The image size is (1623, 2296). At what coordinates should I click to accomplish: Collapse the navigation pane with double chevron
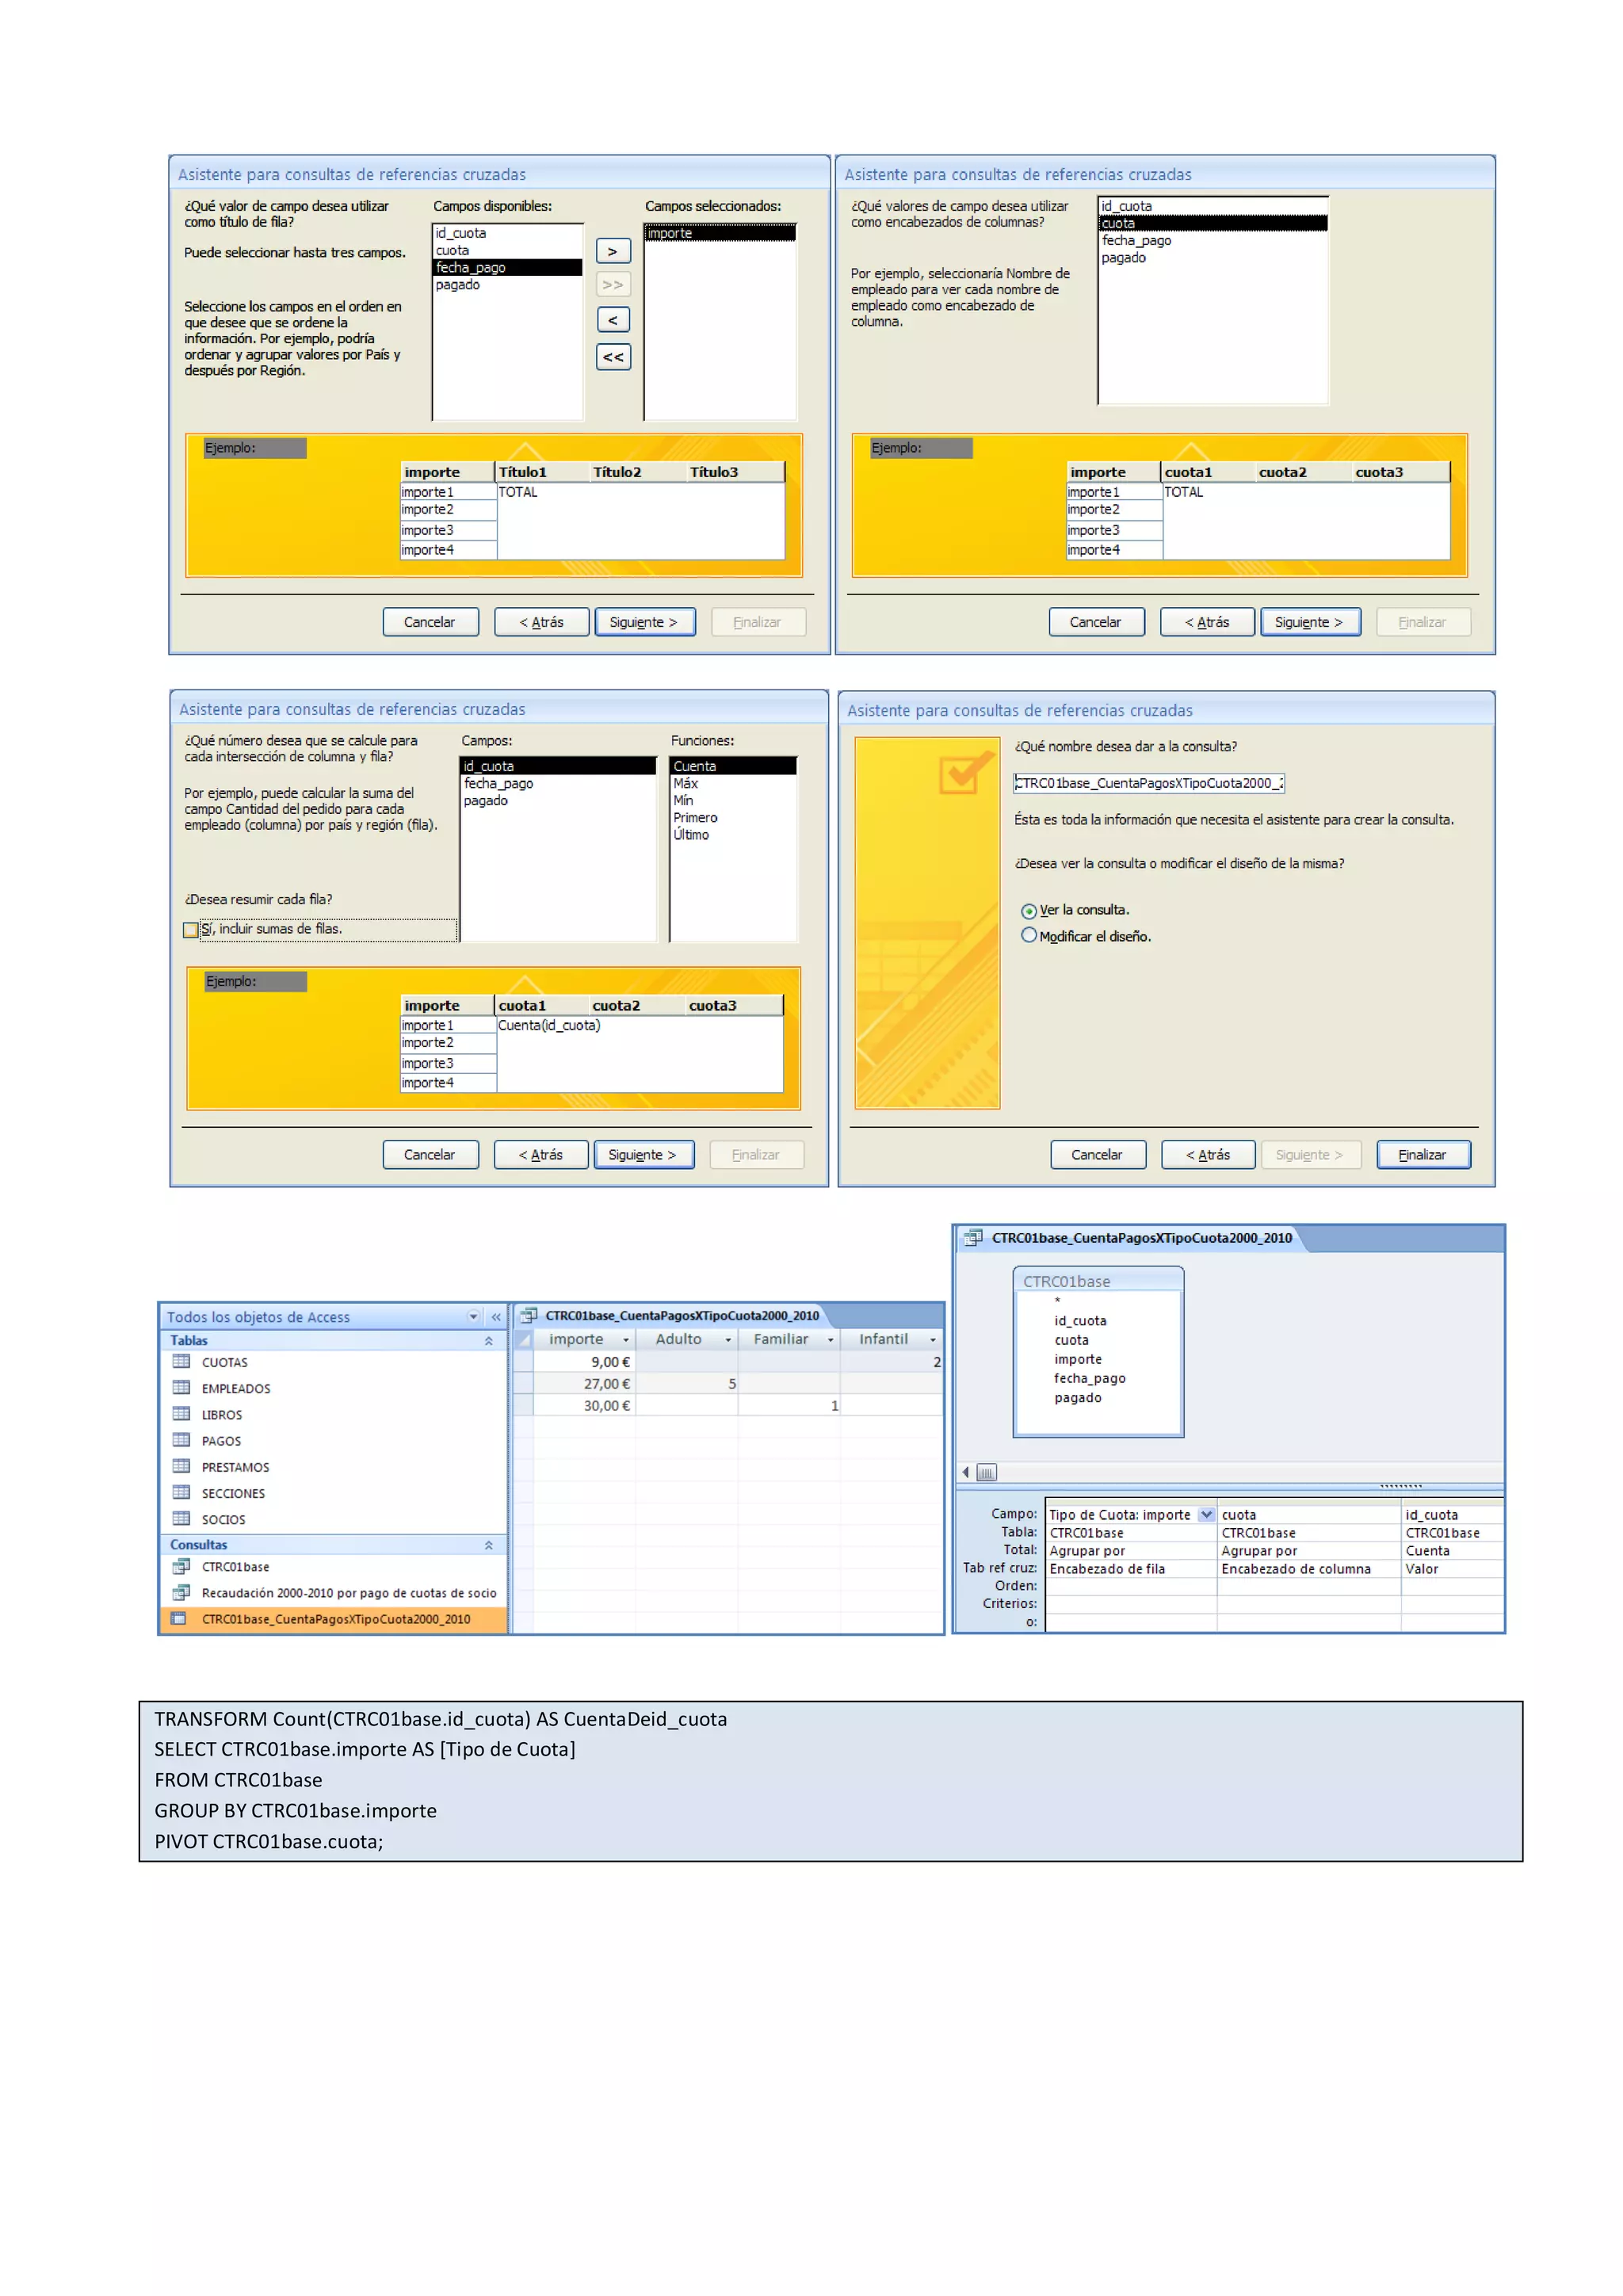496,1317
